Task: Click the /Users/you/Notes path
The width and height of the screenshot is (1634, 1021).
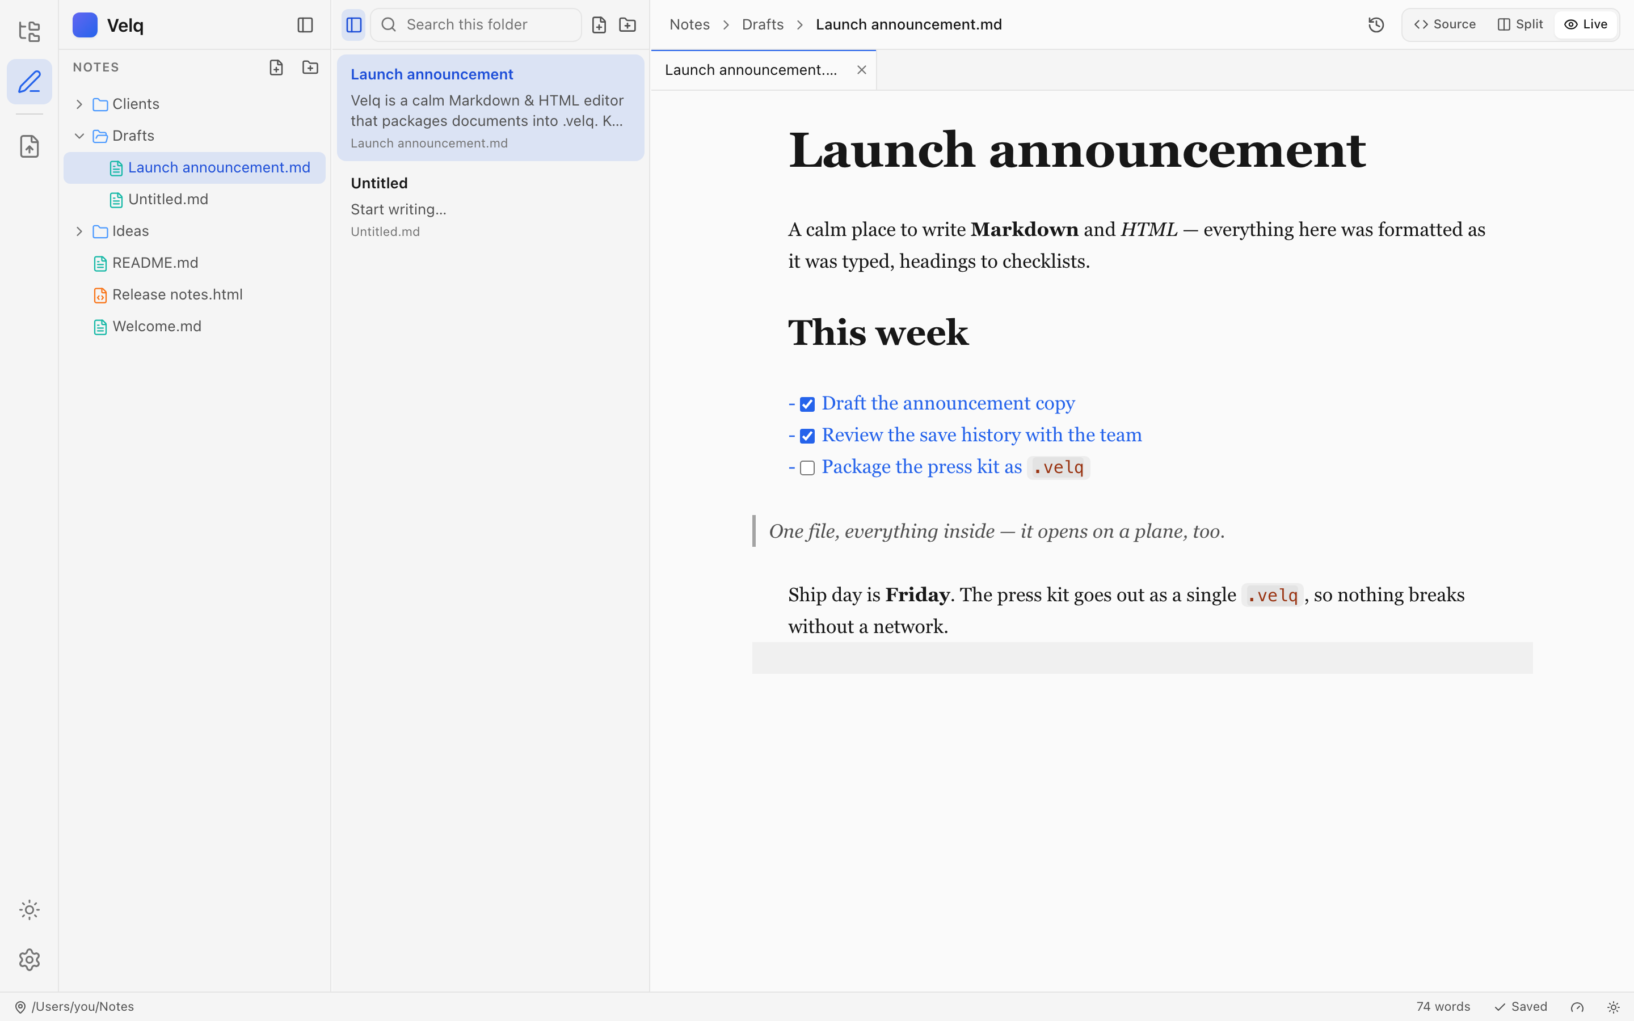Action: tap(82, 1007)
